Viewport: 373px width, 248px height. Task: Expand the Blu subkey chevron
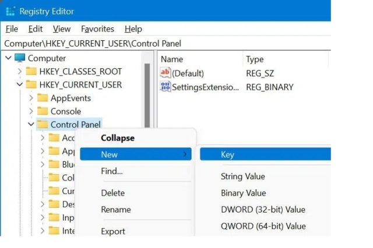43,164
